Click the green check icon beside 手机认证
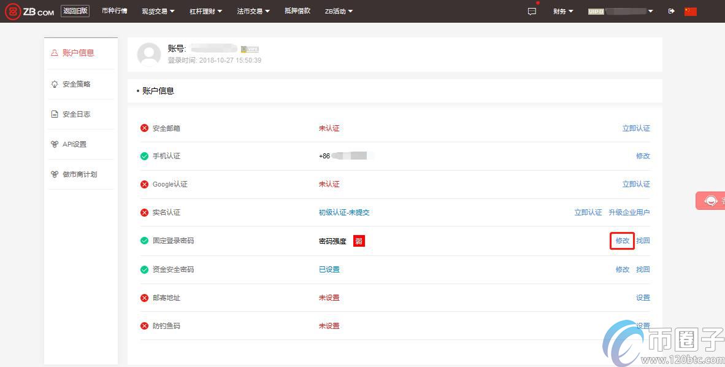 pos(145,156)
